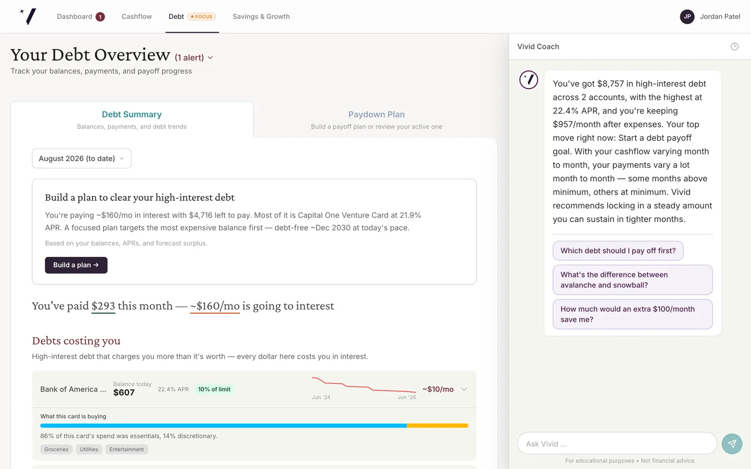Image resolution: width=751 pixels, height=469 pixels.
Task: Click the "86% of this card's spend" text
Action: pos(129,436)
